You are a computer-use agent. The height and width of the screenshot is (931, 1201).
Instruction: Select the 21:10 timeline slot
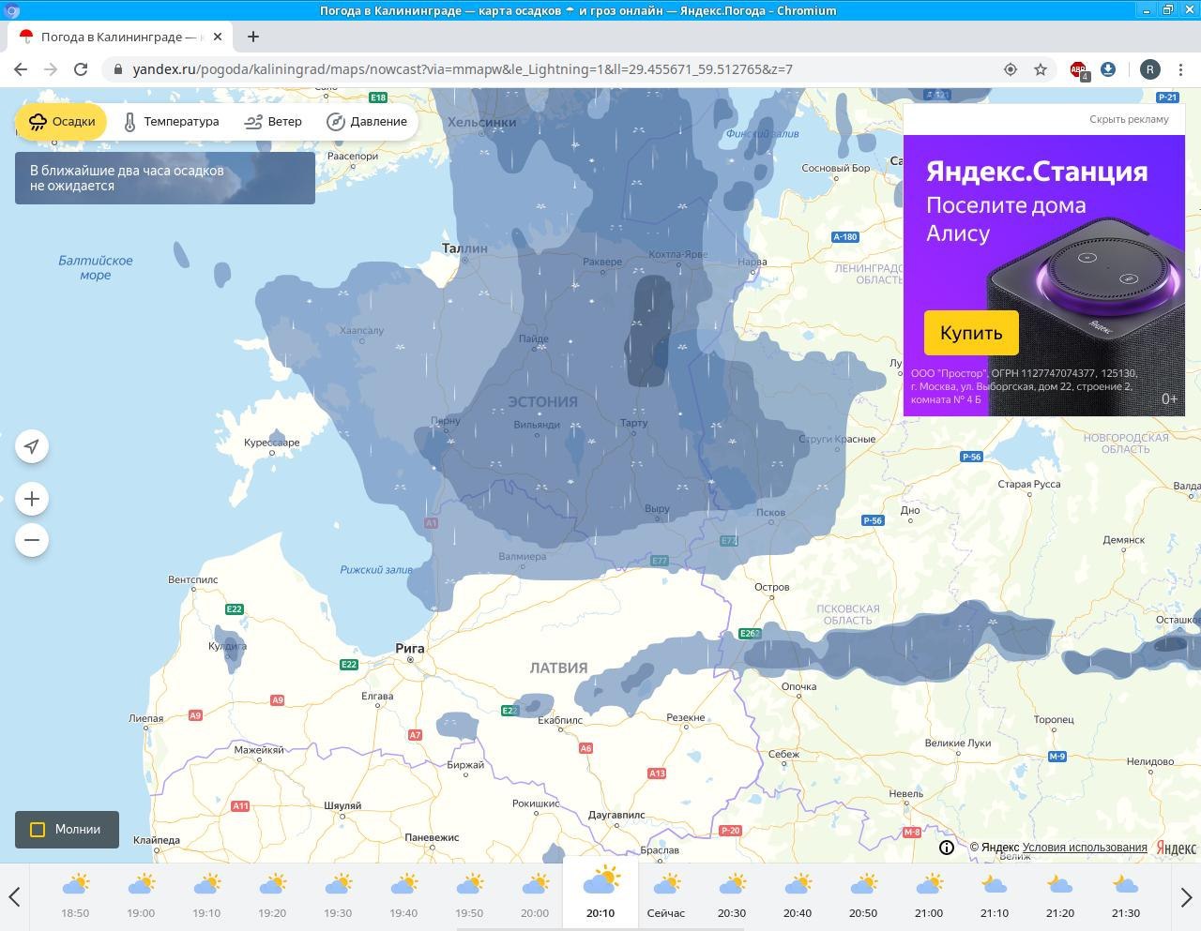click(995, 897)
